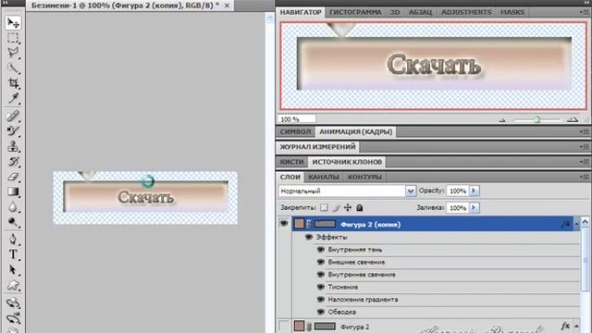Select the Eyedropper tool
The width and height of the screenshot is (592, 333).
pyautogui.click(x=13, y=99)
